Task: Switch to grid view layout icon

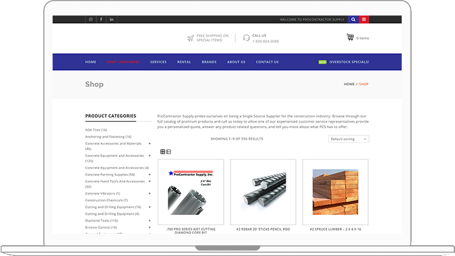Action: pos(163,152)
